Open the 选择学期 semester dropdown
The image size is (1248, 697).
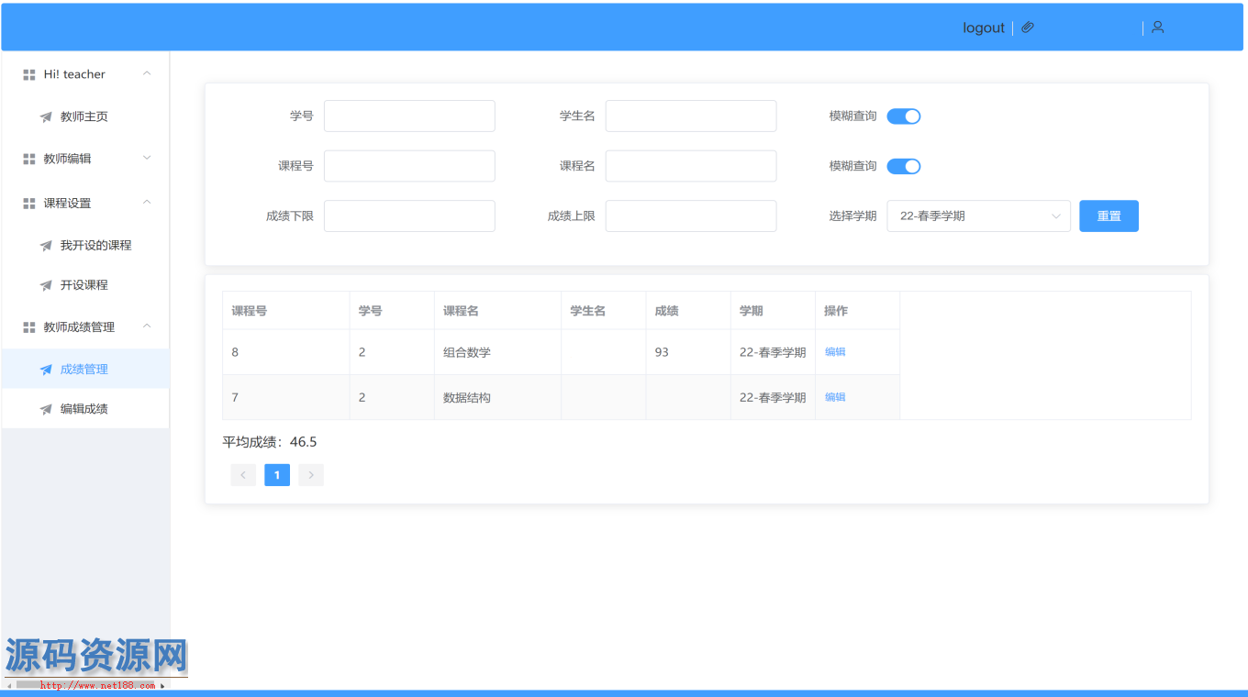click(x=977, y=216)
